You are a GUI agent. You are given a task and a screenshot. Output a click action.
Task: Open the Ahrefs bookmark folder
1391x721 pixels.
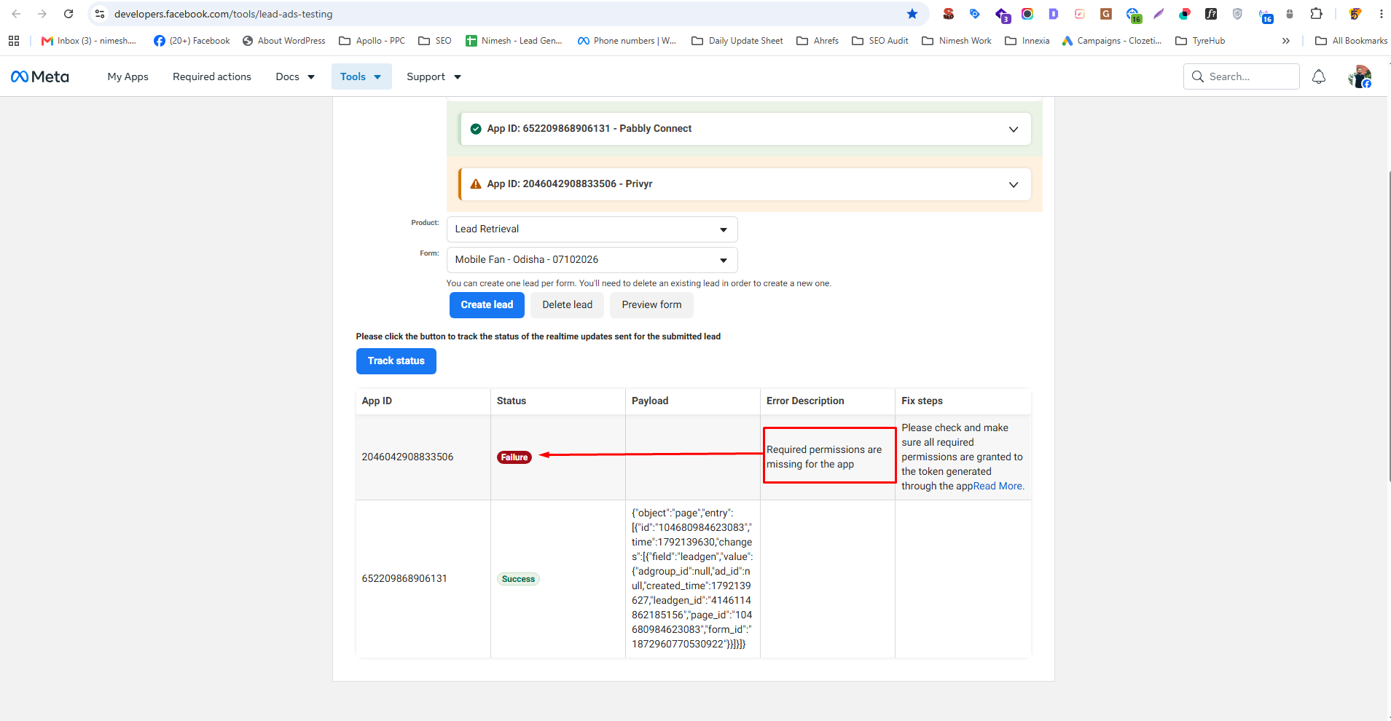point(818,41)
